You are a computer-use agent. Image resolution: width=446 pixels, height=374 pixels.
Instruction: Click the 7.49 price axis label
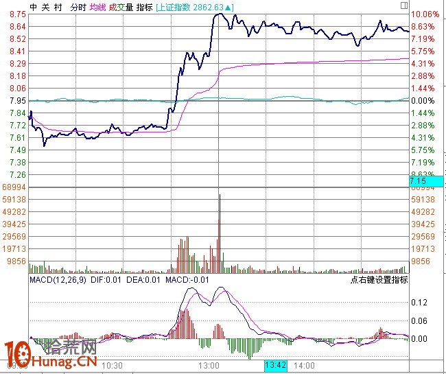18,150
